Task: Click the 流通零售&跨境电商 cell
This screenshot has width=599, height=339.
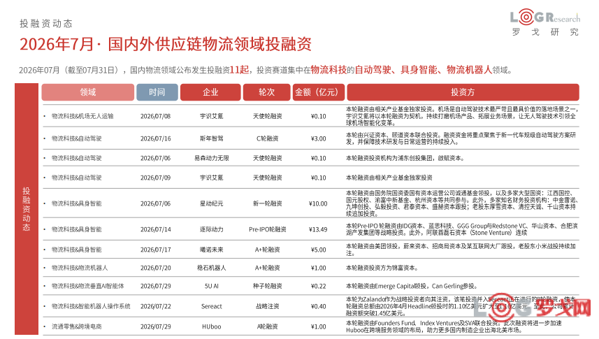Action: (77, 327)
